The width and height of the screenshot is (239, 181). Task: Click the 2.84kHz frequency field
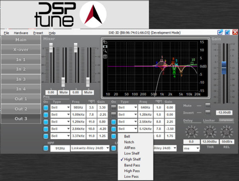coord(78,129)
